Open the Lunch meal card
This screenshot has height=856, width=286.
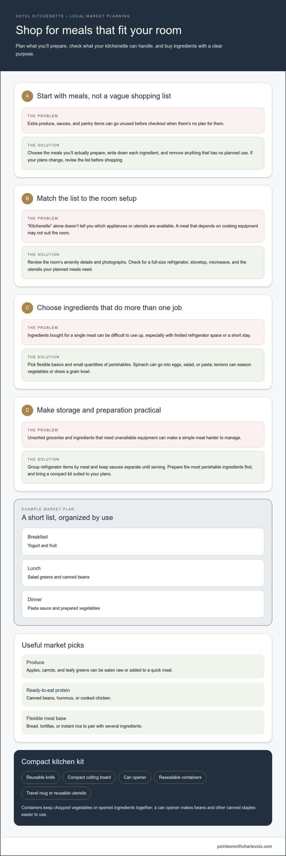pos(143,573)
